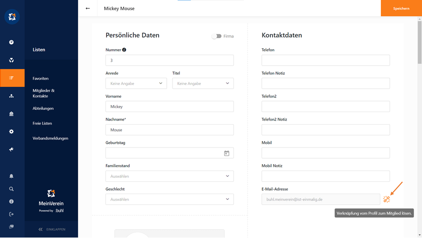Open Verbandsmeldungen menu entry

pyautogui.click(x=51, y=138)
